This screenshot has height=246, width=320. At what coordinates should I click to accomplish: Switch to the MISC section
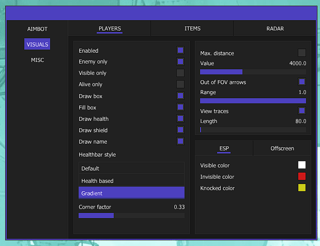click(x=37, y=60)
